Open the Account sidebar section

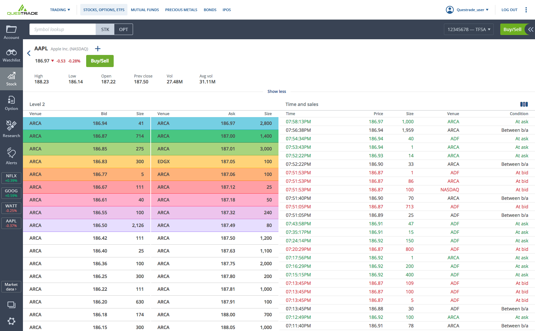coord(11,32)
